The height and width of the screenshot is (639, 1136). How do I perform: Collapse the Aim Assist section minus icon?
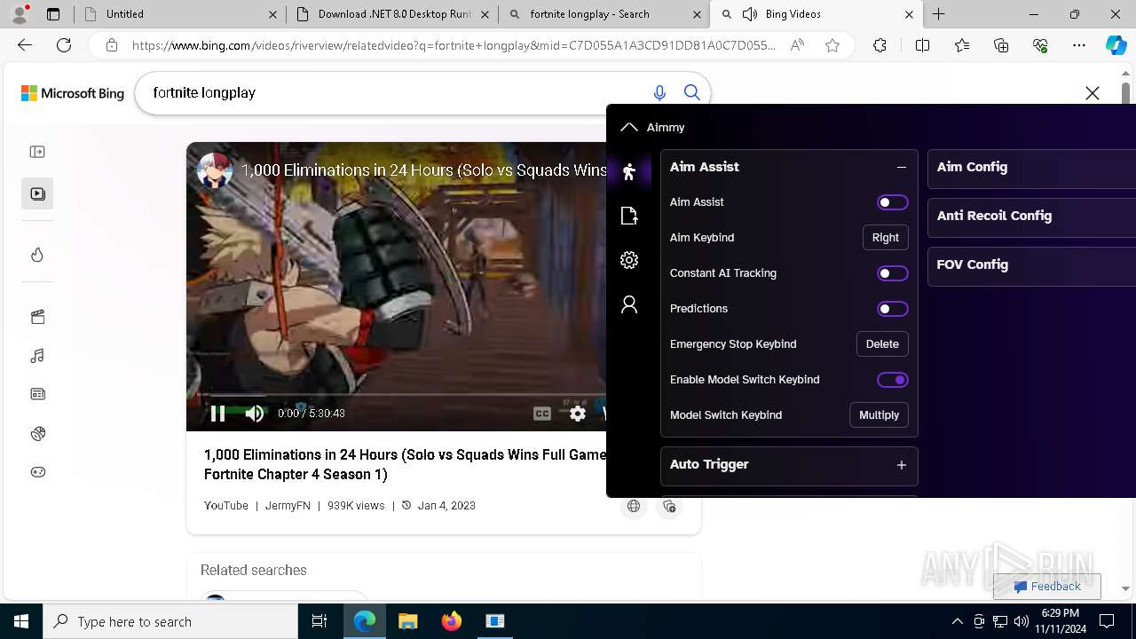tap(902, 167)
